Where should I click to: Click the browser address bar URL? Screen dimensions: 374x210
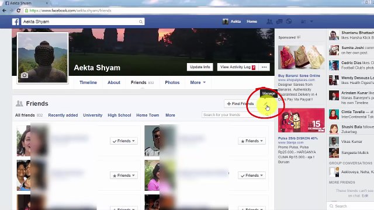70,10
